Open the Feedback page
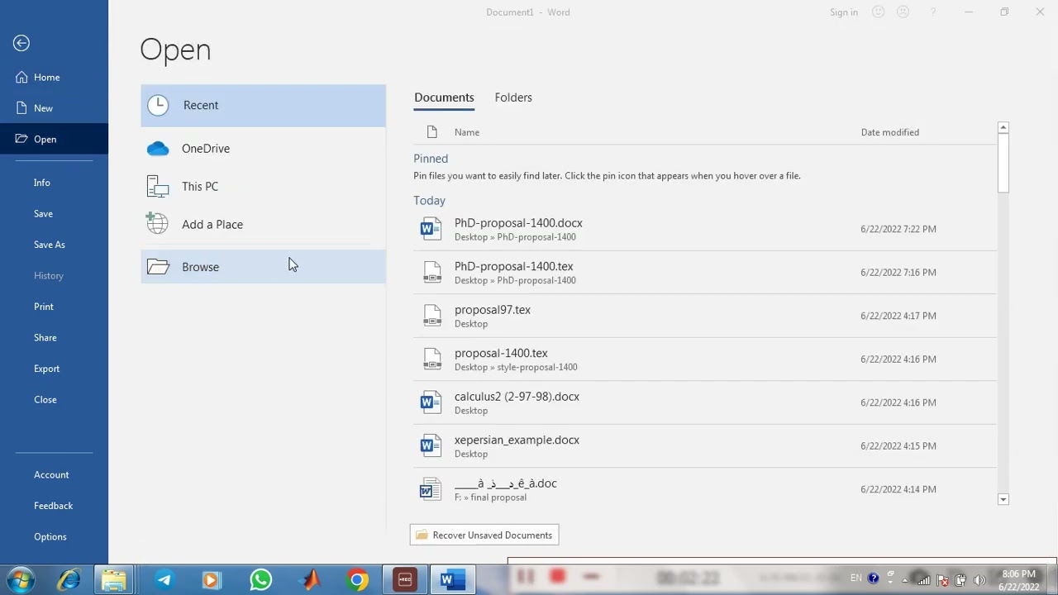The height and width of the screenshot is (595, 1058). (54, 506)
